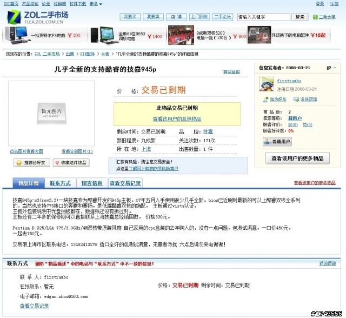Open the 暂无图片 placeholder image
This screenshot has width=346, height=318.
[51, 114]
